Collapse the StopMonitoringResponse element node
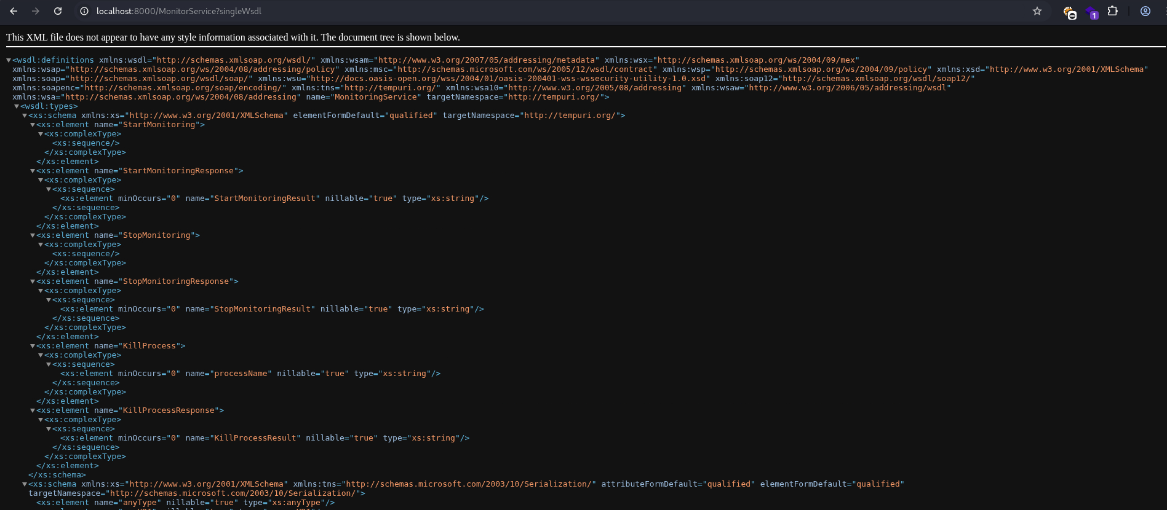Screen dimensions: 1167x510 (33, 281)
